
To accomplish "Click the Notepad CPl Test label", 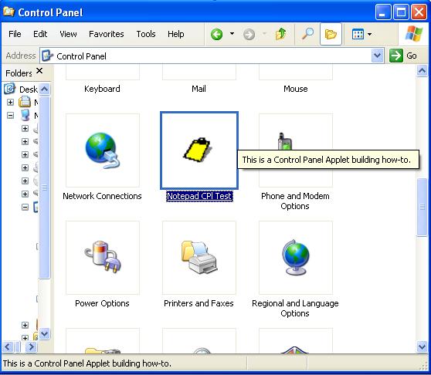I will tap(199, 196).
